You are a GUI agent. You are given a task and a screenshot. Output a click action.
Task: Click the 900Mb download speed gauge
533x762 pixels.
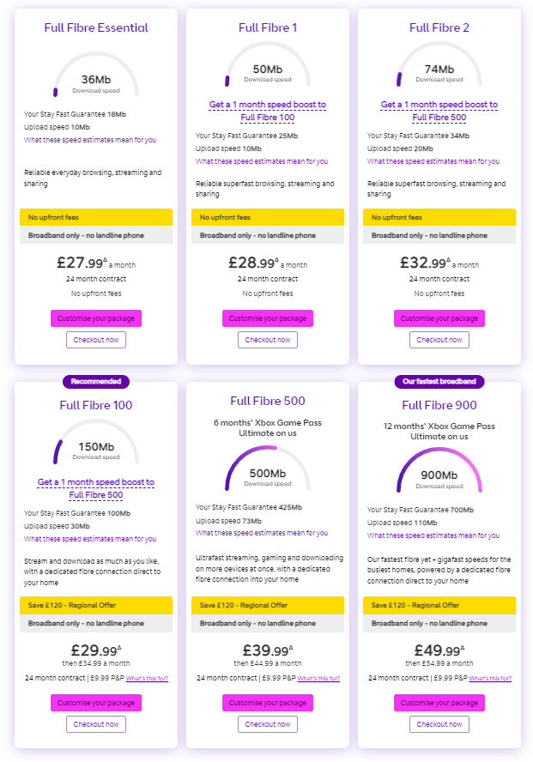(x=439, y=469)
